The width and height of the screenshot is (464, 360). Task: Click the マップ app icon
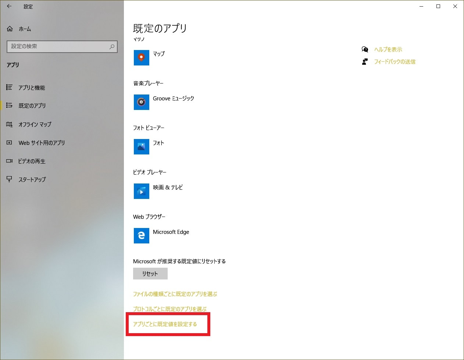tap(142, 58)
